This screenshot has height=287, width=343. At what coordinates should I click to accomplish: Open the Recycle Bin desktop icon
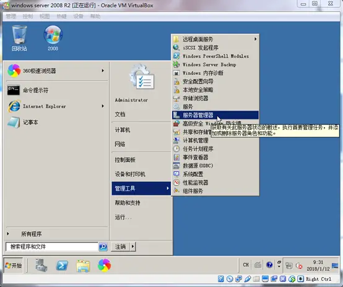[19, 38]
